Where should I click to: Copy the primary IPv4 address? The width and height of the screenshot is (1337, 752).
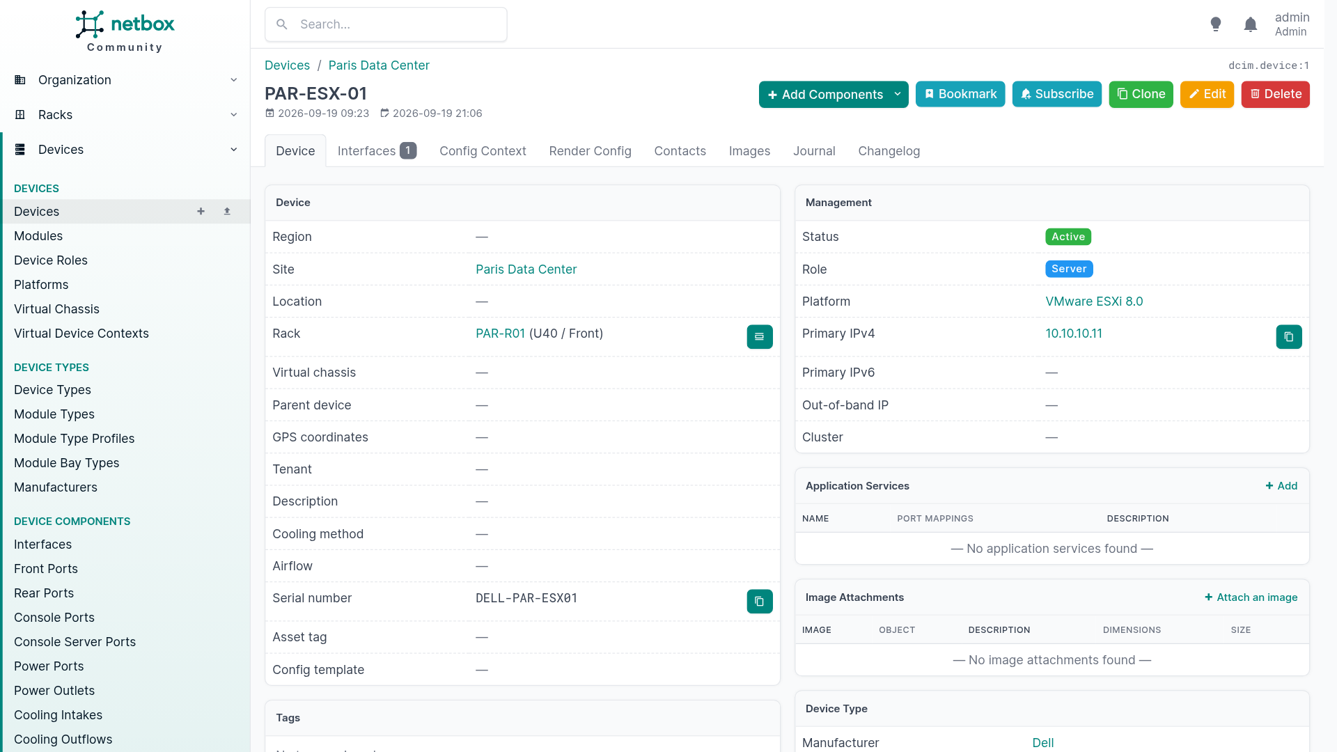(x=1289, y=337)
